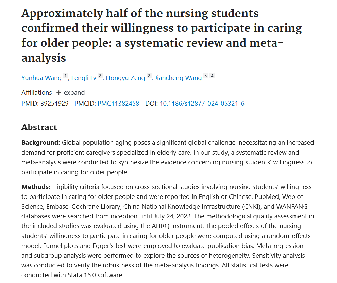Click affiliation superscript 4 after Jiancheng Wang
Viewport: 337px width, 283px height.
point(212,76)
